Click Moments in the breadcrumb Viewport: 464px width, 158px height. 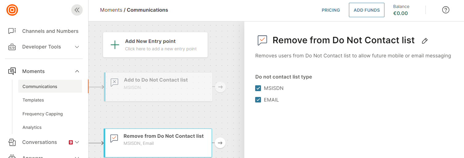(111, 10)
